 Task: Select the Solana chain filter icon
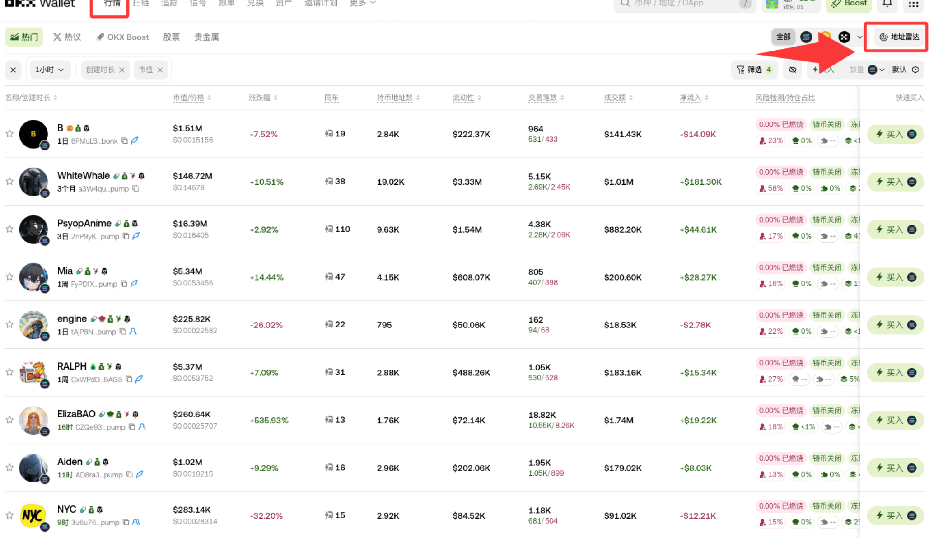(x=806, y=37)
